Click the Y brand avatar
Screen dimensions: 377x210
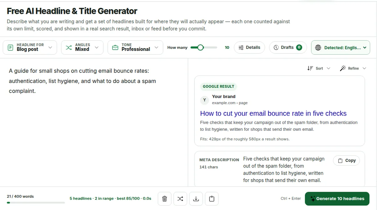205,100
